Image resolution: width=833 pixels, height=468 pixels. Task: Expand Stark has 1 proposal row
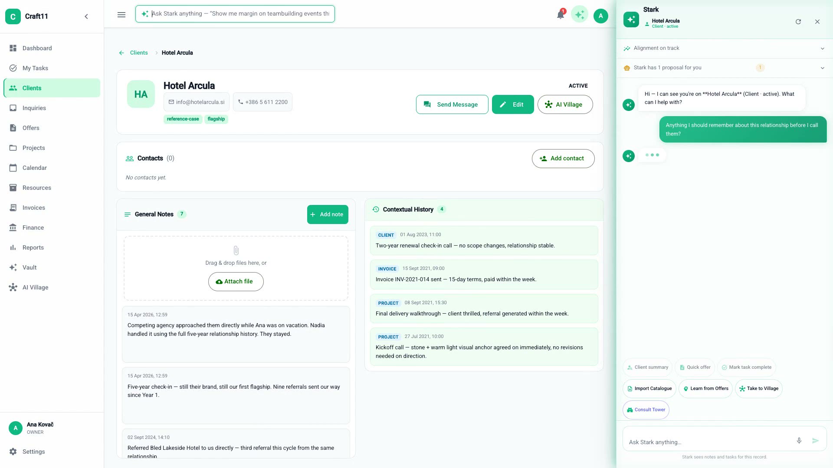pos(725,68)
